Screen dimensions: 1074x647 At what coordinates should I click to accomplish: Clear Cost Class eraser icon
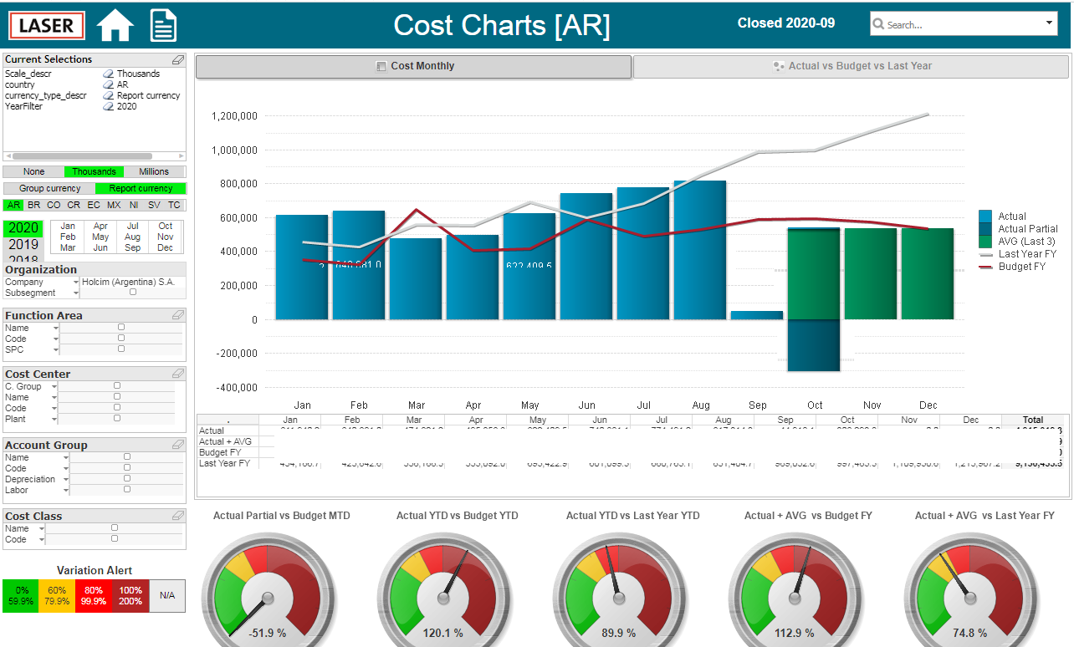click(x=178, y=516)
